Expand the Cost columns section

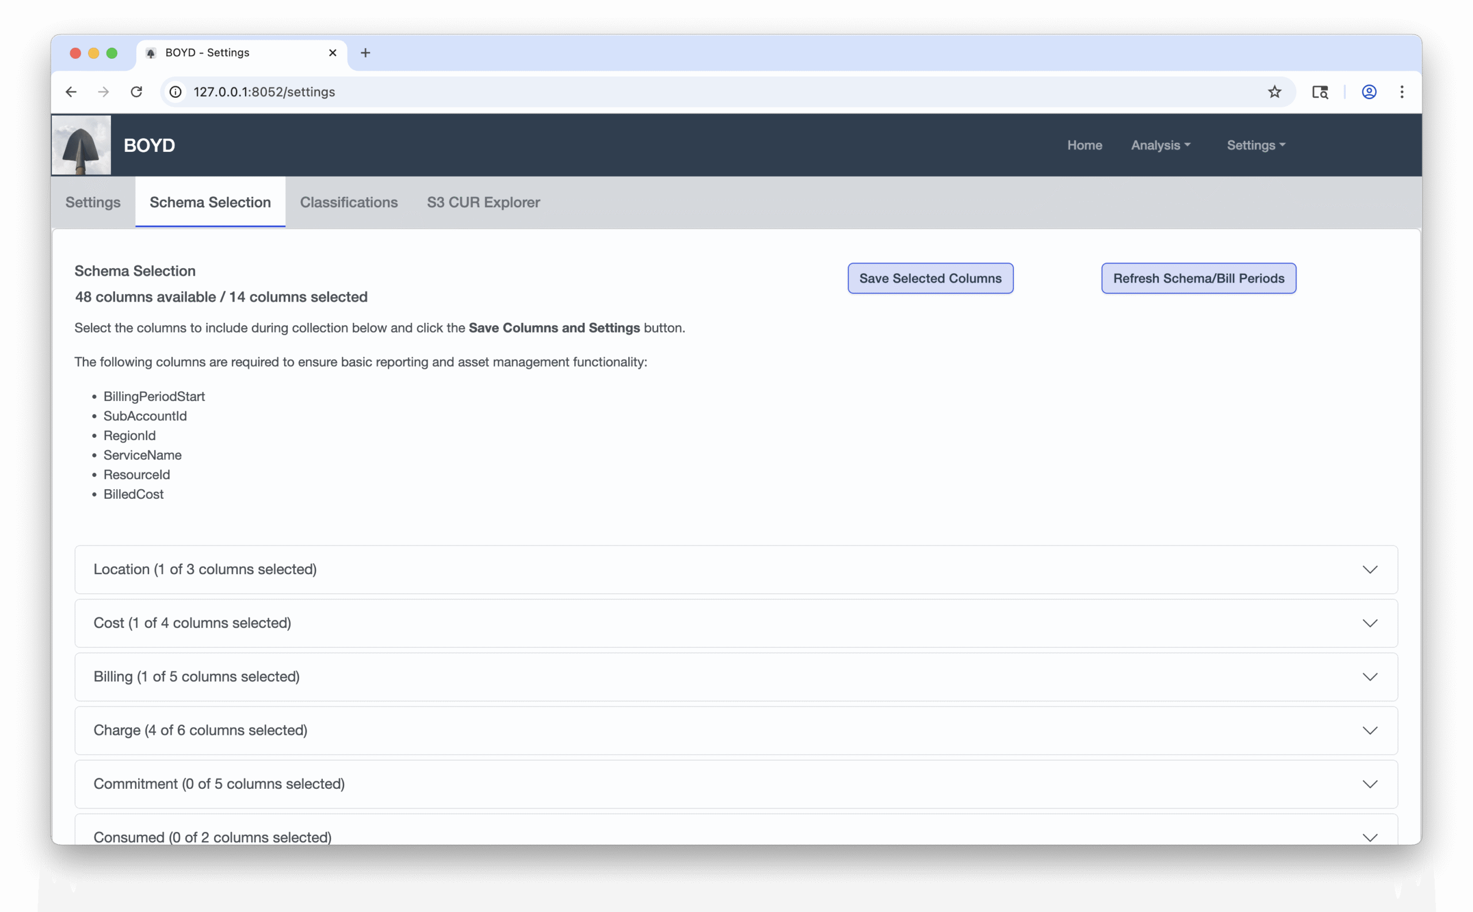point(736,623)
